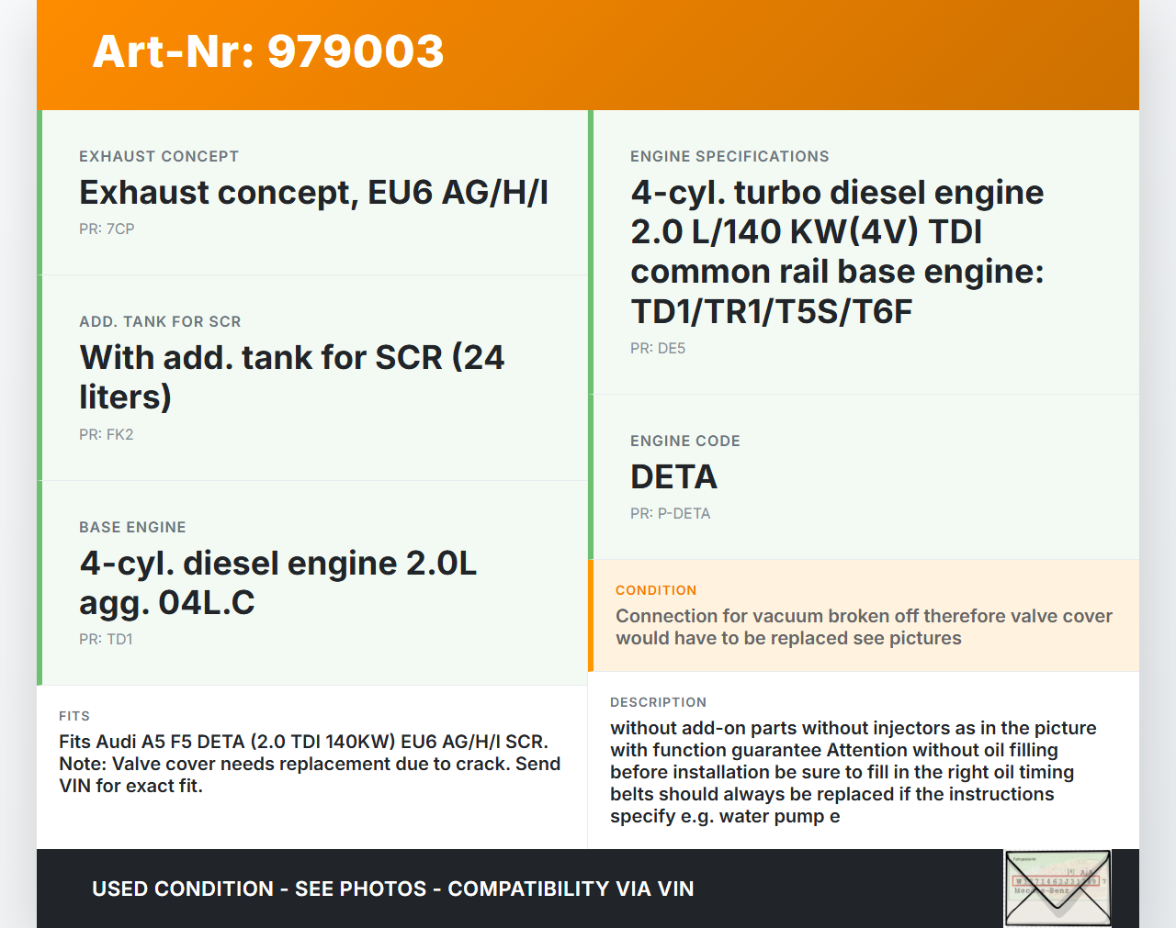The image size is (1176, 928).
Task: Select the Exhaust concept, EU6 AG/H/I title
Action: pyautogui.click(x=313, y=193)
